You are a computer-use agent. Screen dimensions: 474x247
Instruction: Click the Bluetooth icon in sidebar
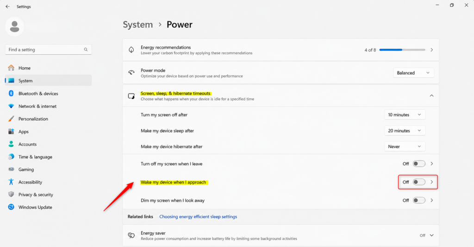coord(11,93)
